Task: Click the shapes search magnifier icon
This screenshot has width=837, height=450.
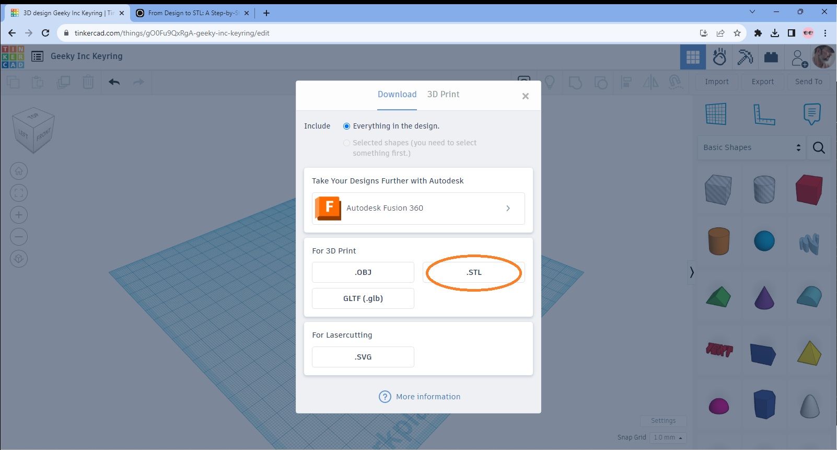Action: pyautogui.click(x=819, y=148)
